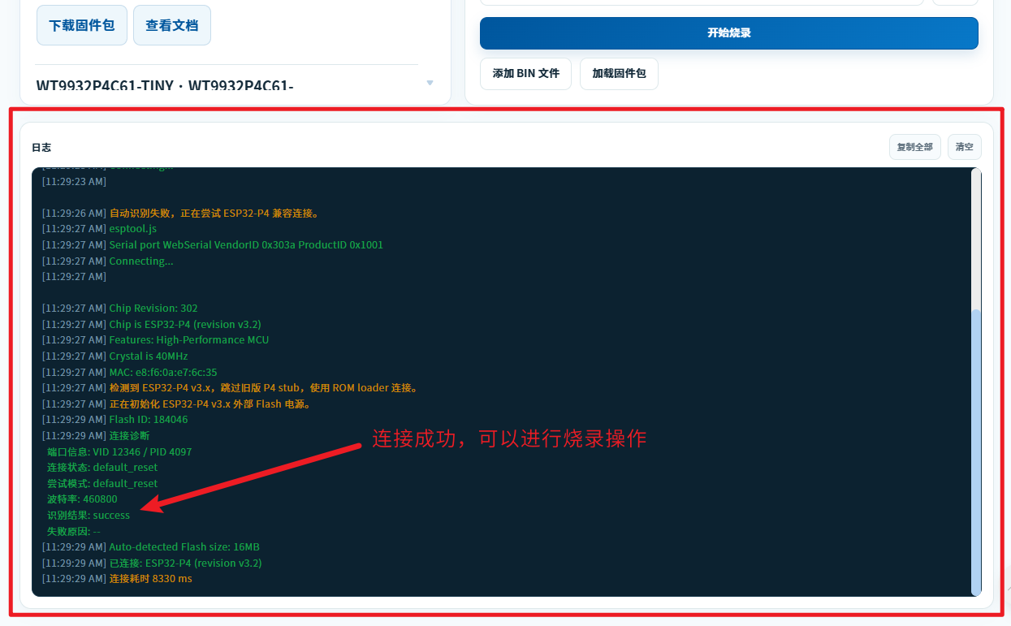
Task: Clear the log with 清空 button
Action: point(965,147)
